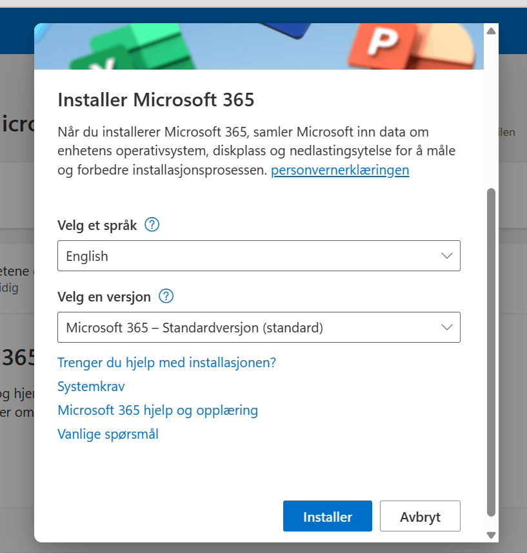Open the Systemkrav link
The width and height of the screenshot is (527, 554).
point(91,386)
